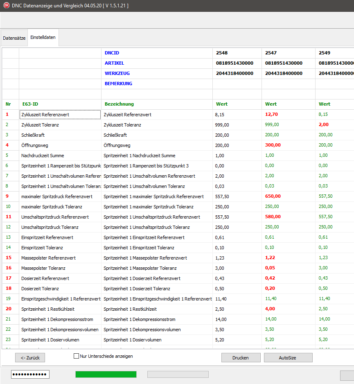
Task: Click value 3,50 Dekompressionsvolumen in first Wert column
Action: 220,330
